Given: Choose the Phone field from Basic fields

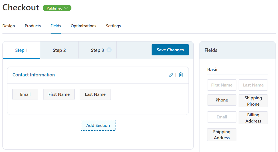Looking at the screenshot, I should coord(222,100).
